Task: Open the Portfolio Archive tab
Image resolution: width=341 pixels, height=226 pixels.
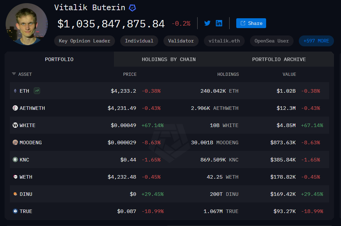Action: tap(279, 59)
